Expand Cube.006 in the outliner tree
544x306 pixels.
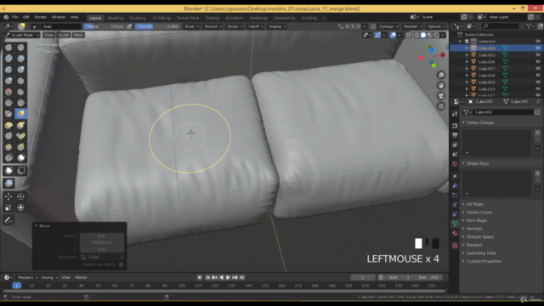[467, 62]
